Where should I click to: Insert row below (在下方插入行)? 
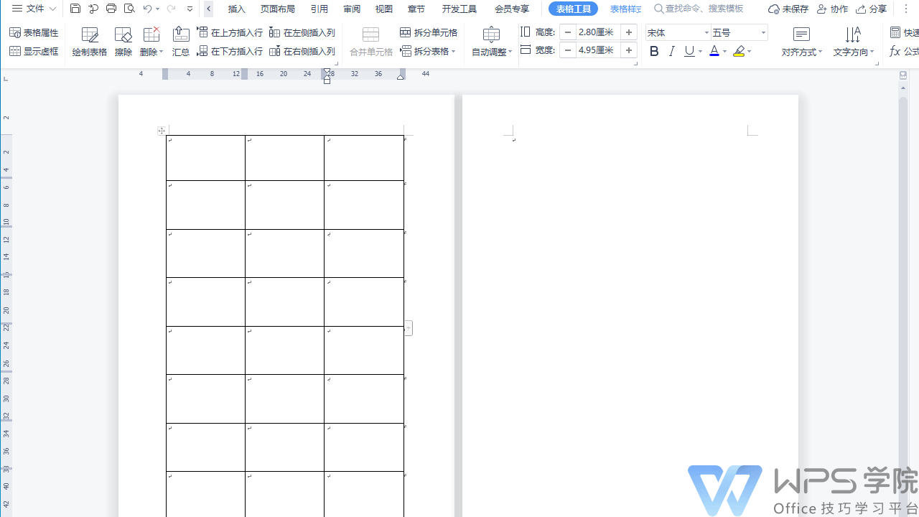[230, 52]
